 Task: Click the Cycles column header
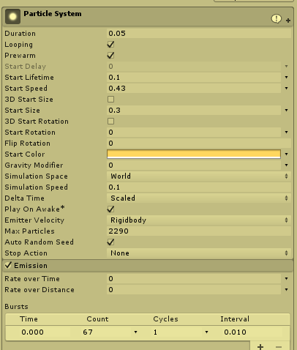coord(165,319)
